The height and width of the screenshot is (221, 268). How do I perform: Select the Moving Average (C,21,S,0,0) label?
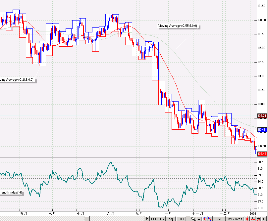[17, 80]
